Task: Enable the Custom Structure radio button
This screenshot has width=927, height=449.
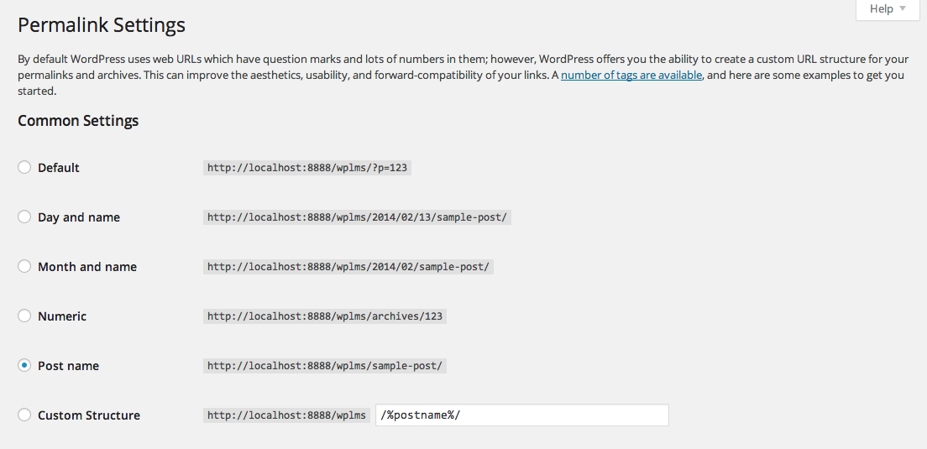Action: coord(24,415)
